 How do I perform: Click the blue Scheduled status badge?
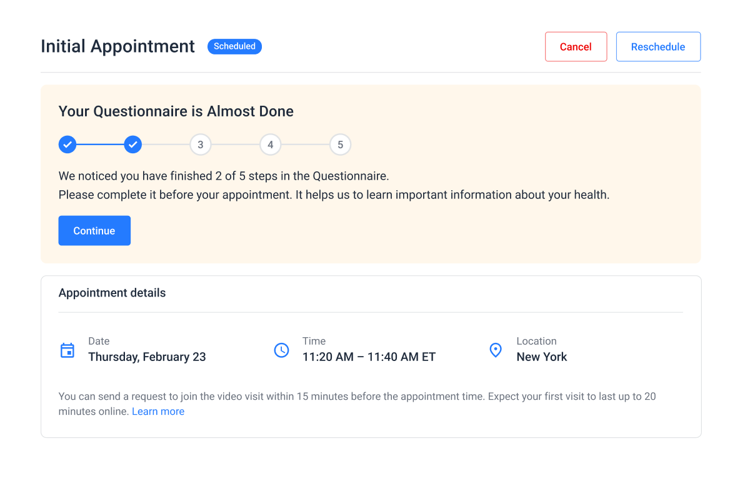click(234, 46)
